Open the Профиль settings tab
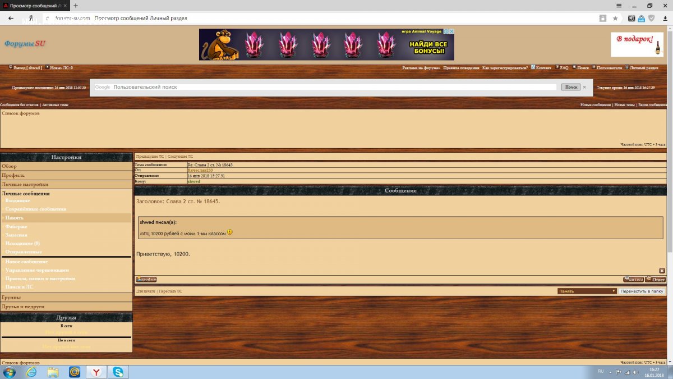The image size is (673, 379). point(13,175)
